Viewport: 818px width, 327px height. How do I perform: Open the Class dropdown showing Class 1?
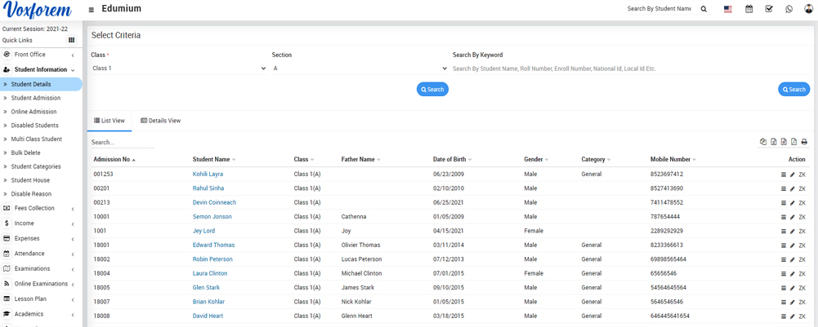coord(179,68)
